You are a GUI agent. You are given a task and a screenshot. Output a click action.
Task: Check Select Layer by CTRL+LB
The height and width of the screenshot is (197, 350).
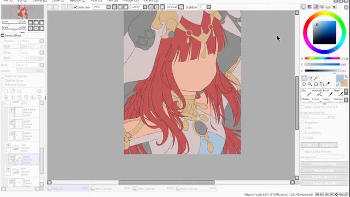tap(302, 107)
